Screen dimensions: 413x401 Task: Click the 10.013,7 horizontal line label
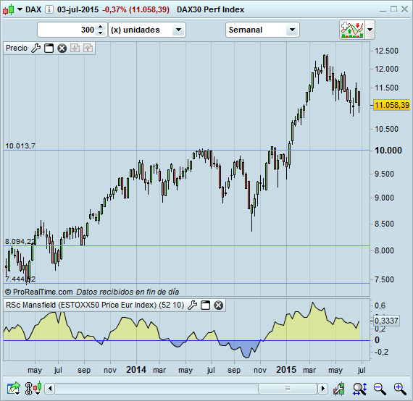tap(20, 145)
